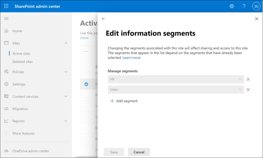
Task: Open OneDrive admin center
Action: tap(31, 151)
